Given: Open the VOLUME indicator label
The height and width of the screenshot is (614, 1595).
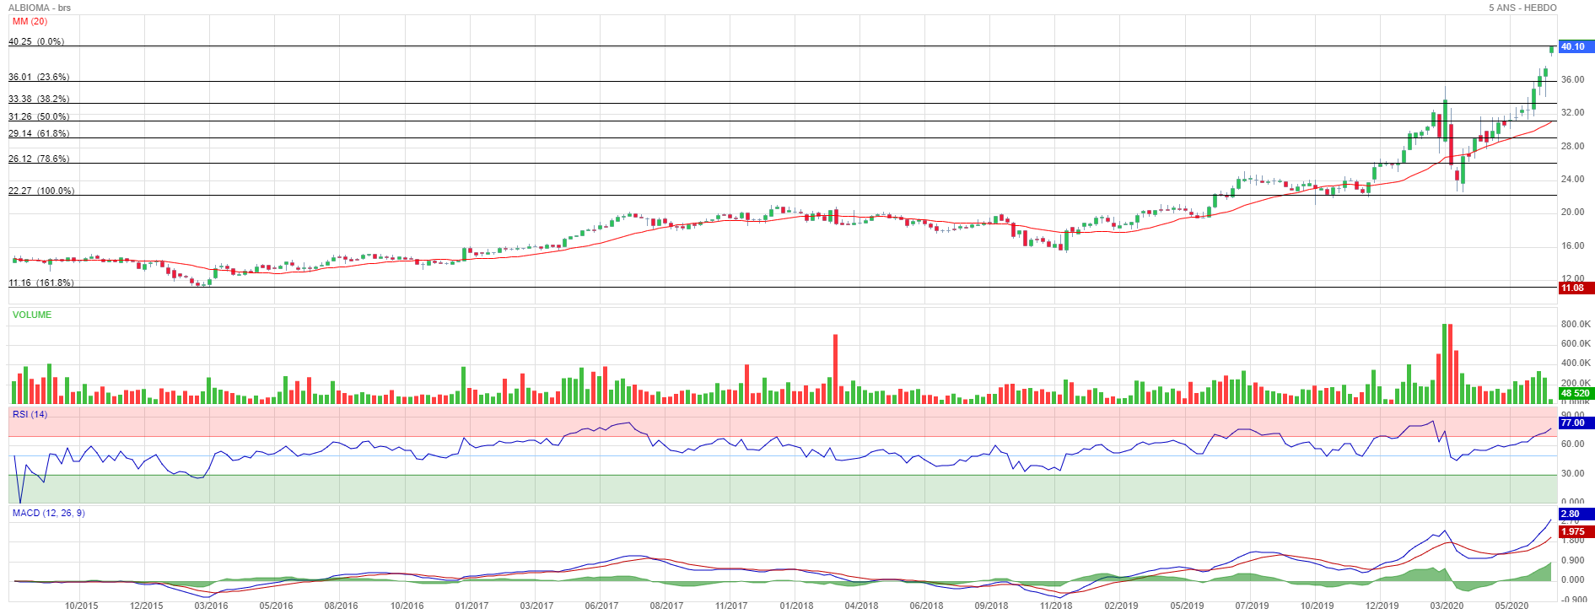Looking at the screenshot, I should (x=32, y=315).
